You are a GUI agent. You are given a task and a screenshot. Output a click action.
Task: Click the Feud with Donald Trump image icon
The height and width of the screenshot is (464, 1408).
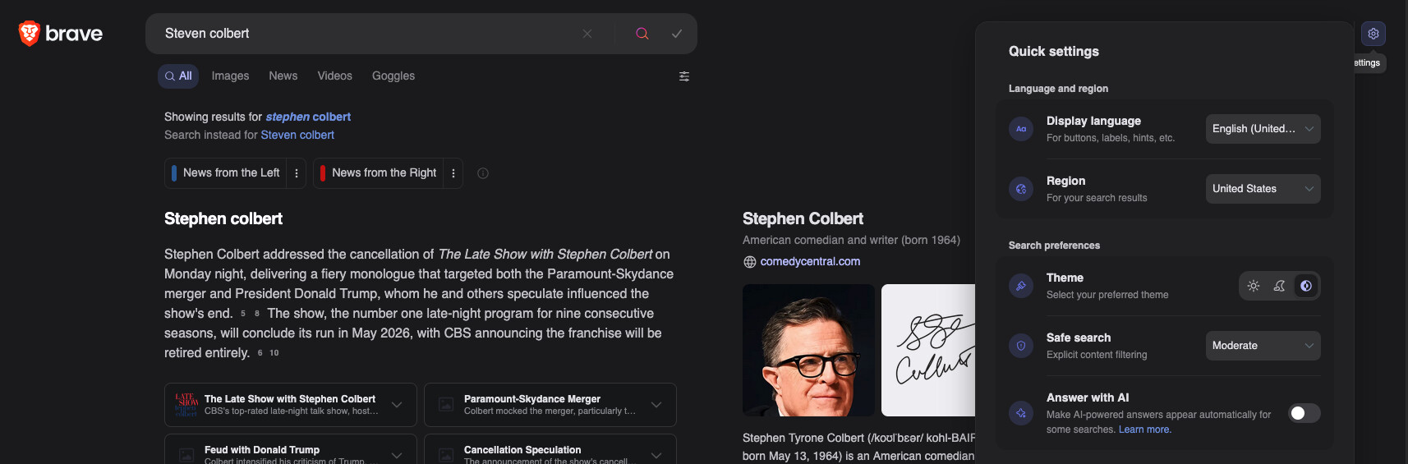pos(186,455)
